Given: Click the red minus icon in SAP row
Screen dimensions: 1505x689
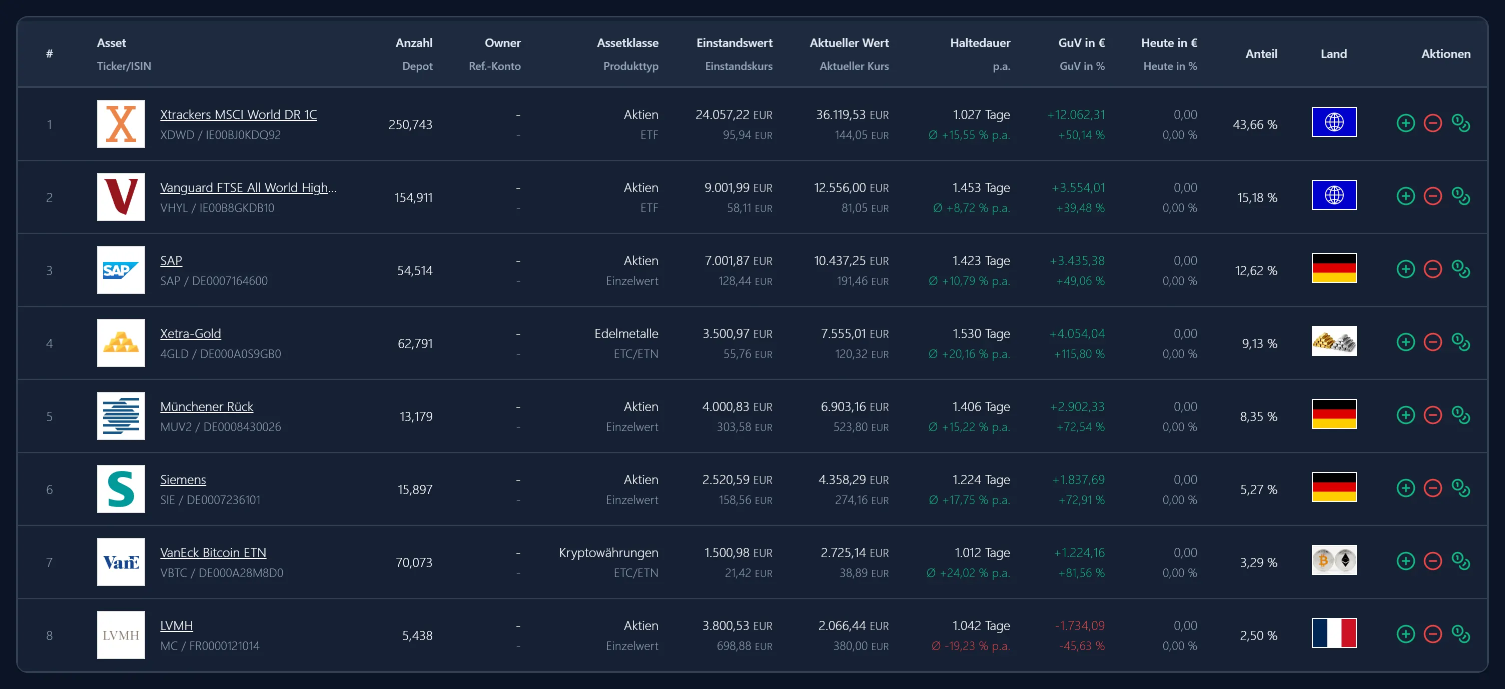Looking at the screenshot, I should click(x=1432, y=269).
